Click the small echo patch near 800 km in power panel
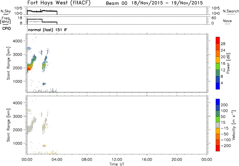Screen dimensions: 239x166 tap(44, 84)
